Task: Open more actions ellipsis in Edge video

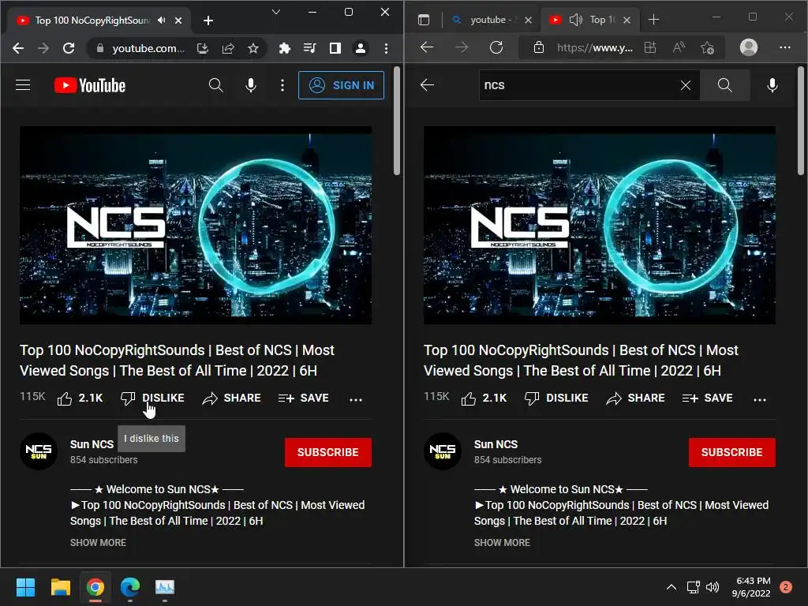Action: pos(760,399)
